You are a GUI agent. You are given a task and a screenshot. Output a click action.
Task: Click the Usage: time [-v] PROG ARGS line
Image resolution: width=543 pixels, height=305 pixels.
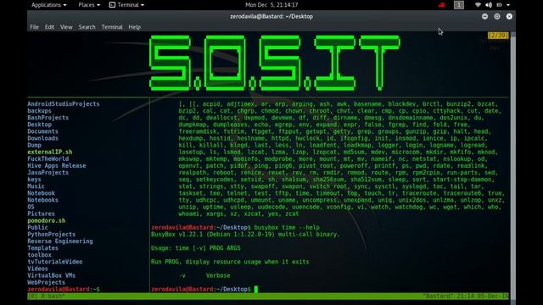pyautogui.click(x=196, y=248)
